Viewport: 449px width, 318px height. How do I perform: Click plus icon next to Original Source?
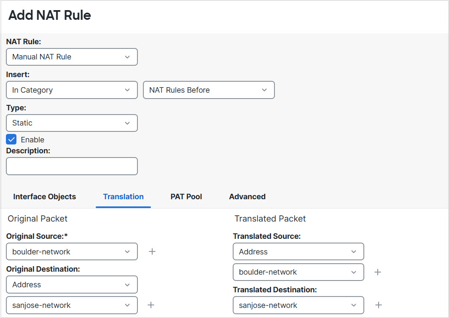click(152, 251)
